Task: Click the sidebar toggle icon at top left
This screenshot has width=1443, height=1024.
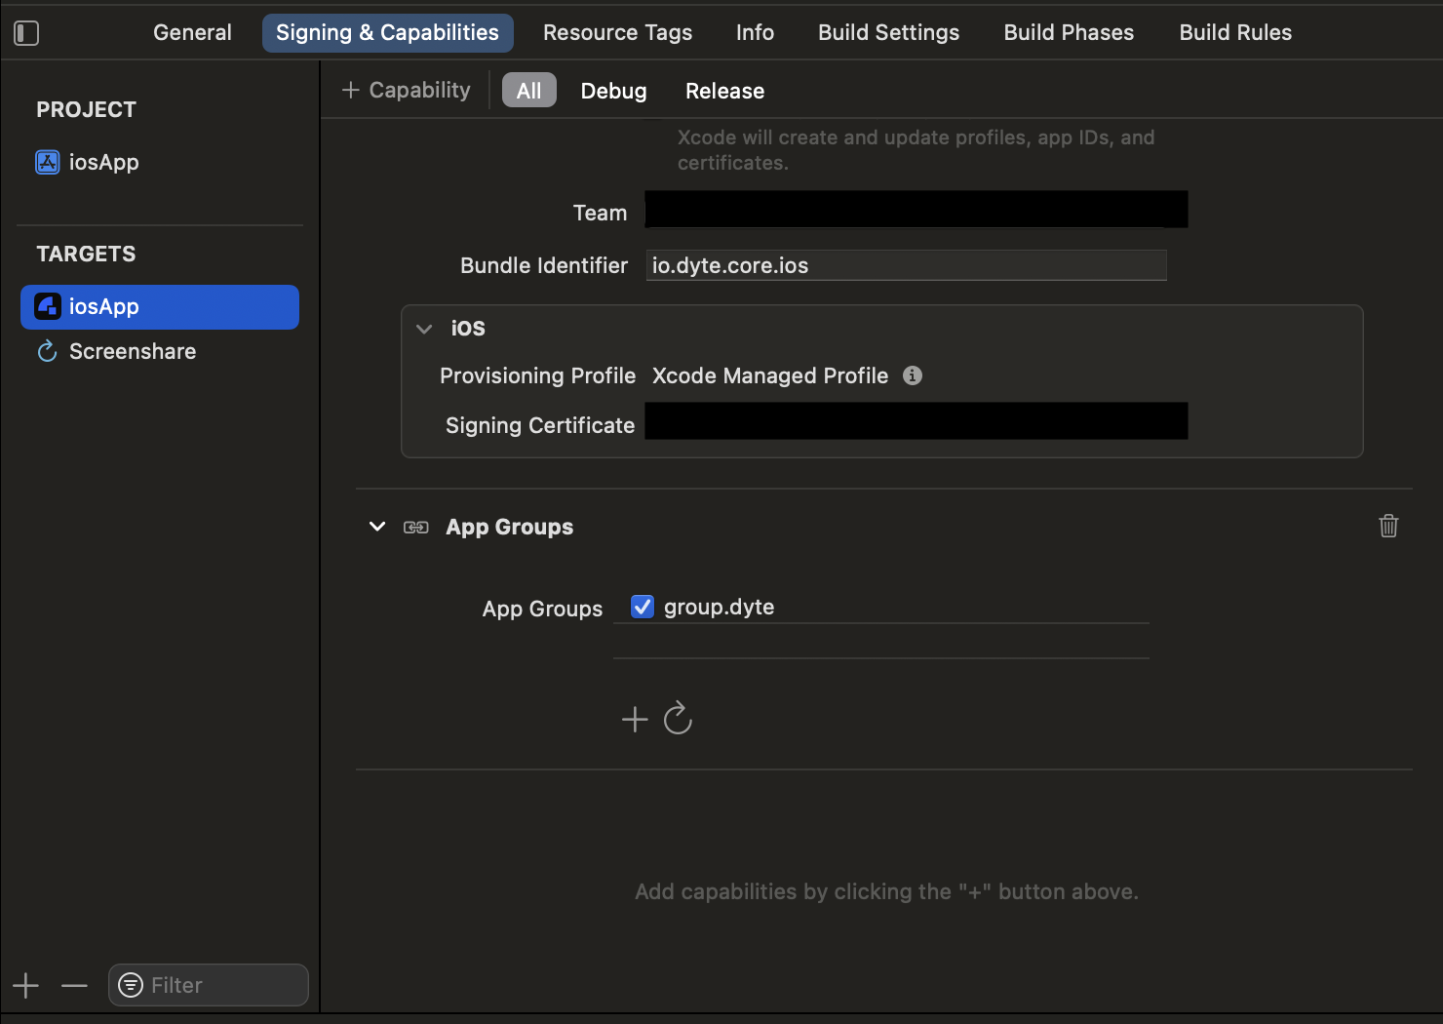Action: click(x=26, y=32)
